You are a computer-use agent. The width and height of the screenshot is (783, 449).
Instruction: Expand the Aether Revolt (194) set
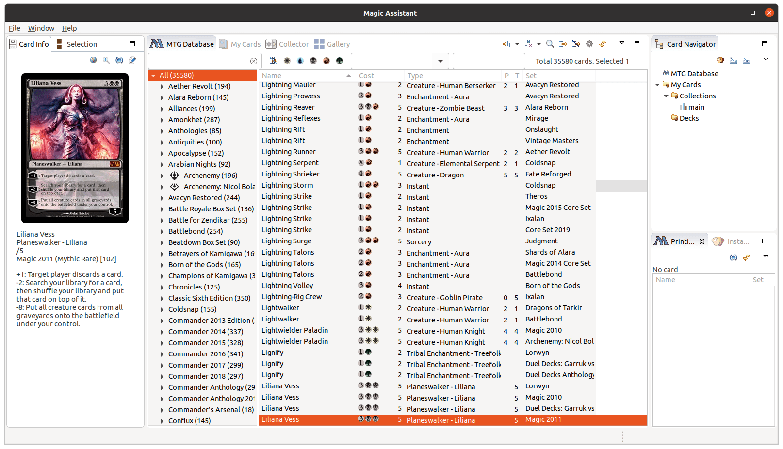click(162, 86)
